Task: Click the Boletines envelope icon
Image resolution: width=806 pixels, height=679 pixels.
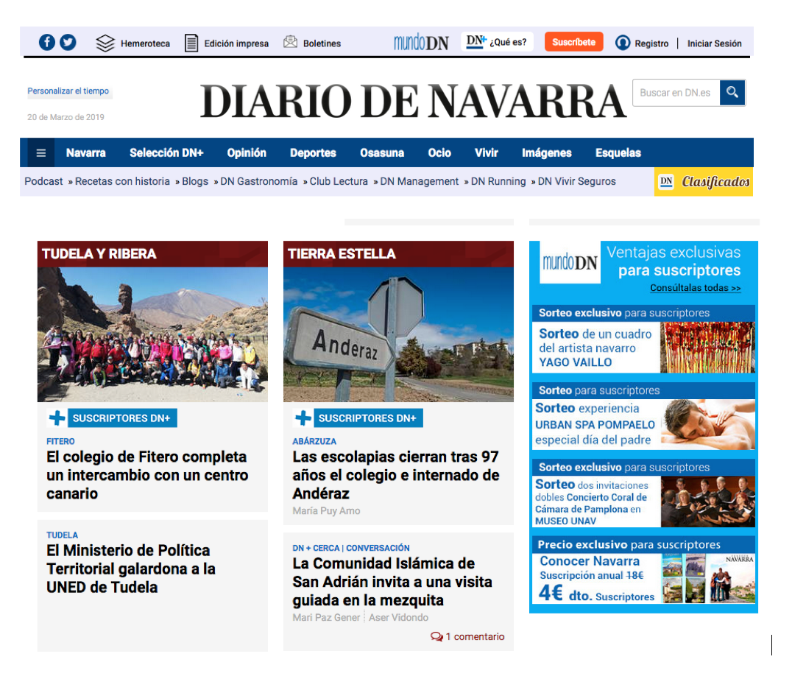Action: [x=291, y=42]
